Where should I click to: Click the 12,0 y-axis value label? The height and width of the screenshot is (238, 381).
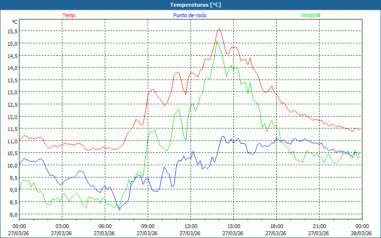point(12,117)
